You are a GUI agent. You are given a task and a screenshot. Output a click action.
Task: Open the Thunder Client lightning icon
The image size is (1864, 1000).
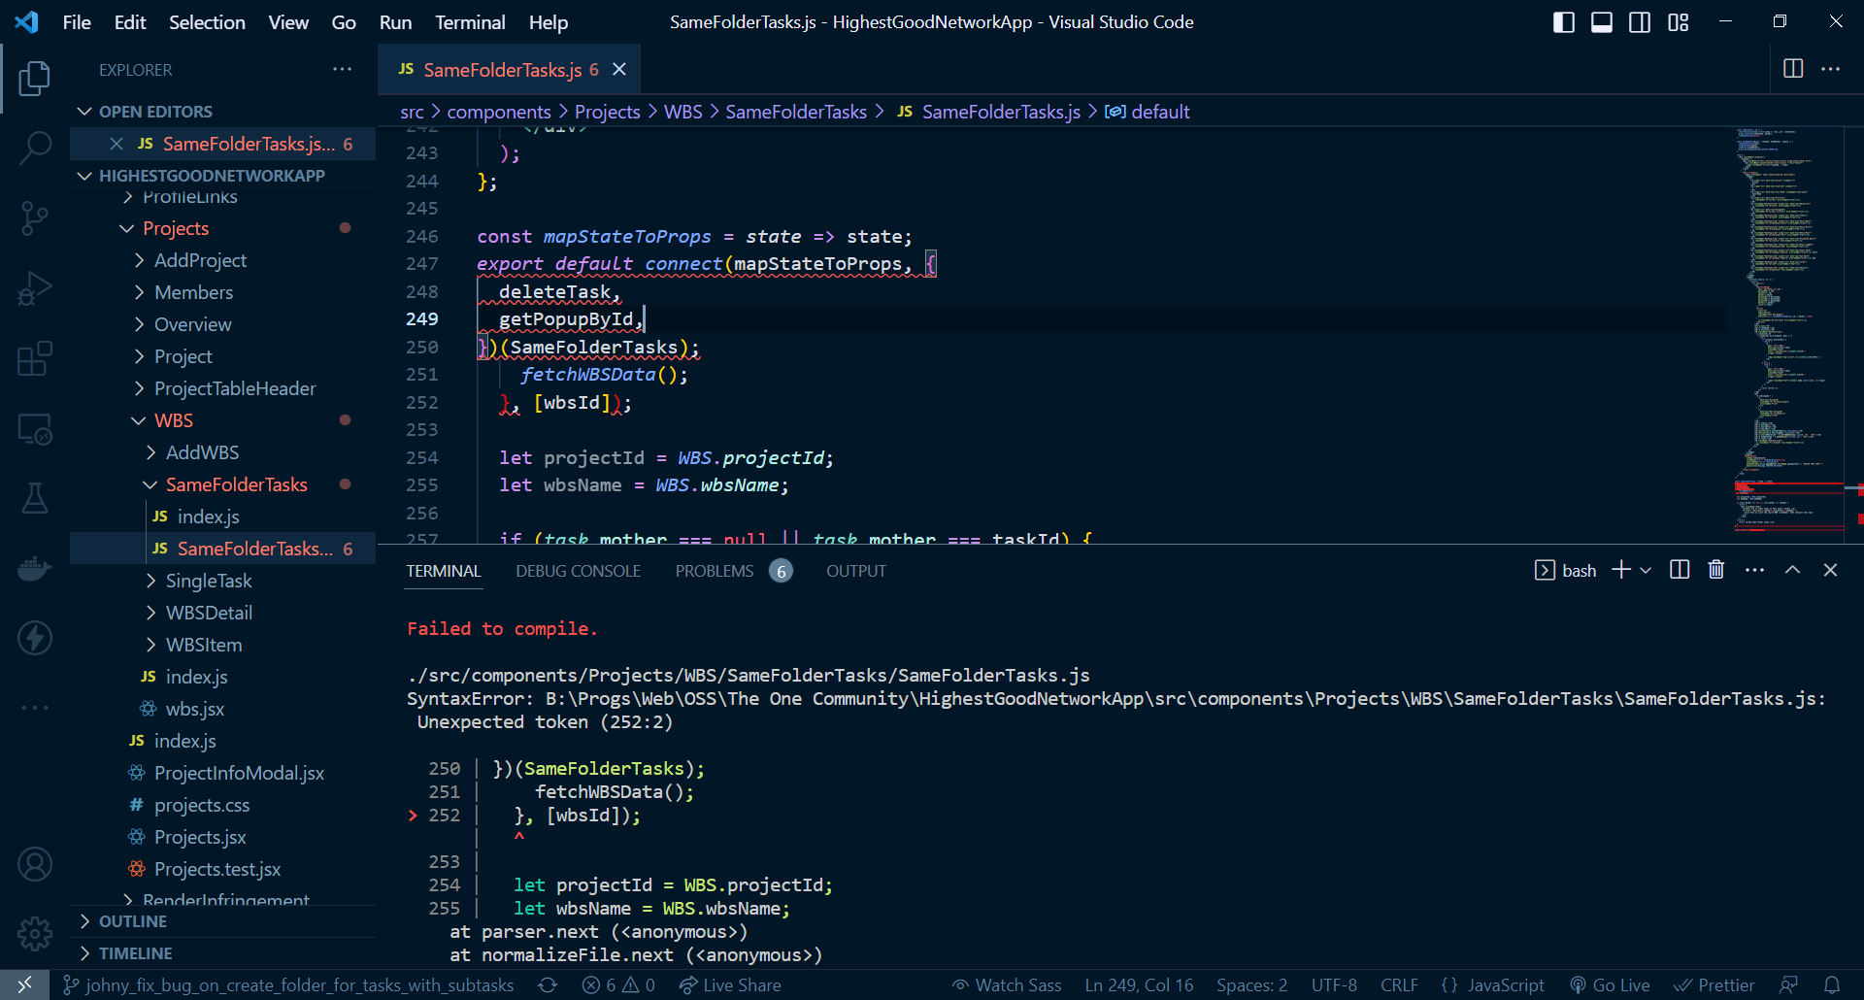(35, 638)
